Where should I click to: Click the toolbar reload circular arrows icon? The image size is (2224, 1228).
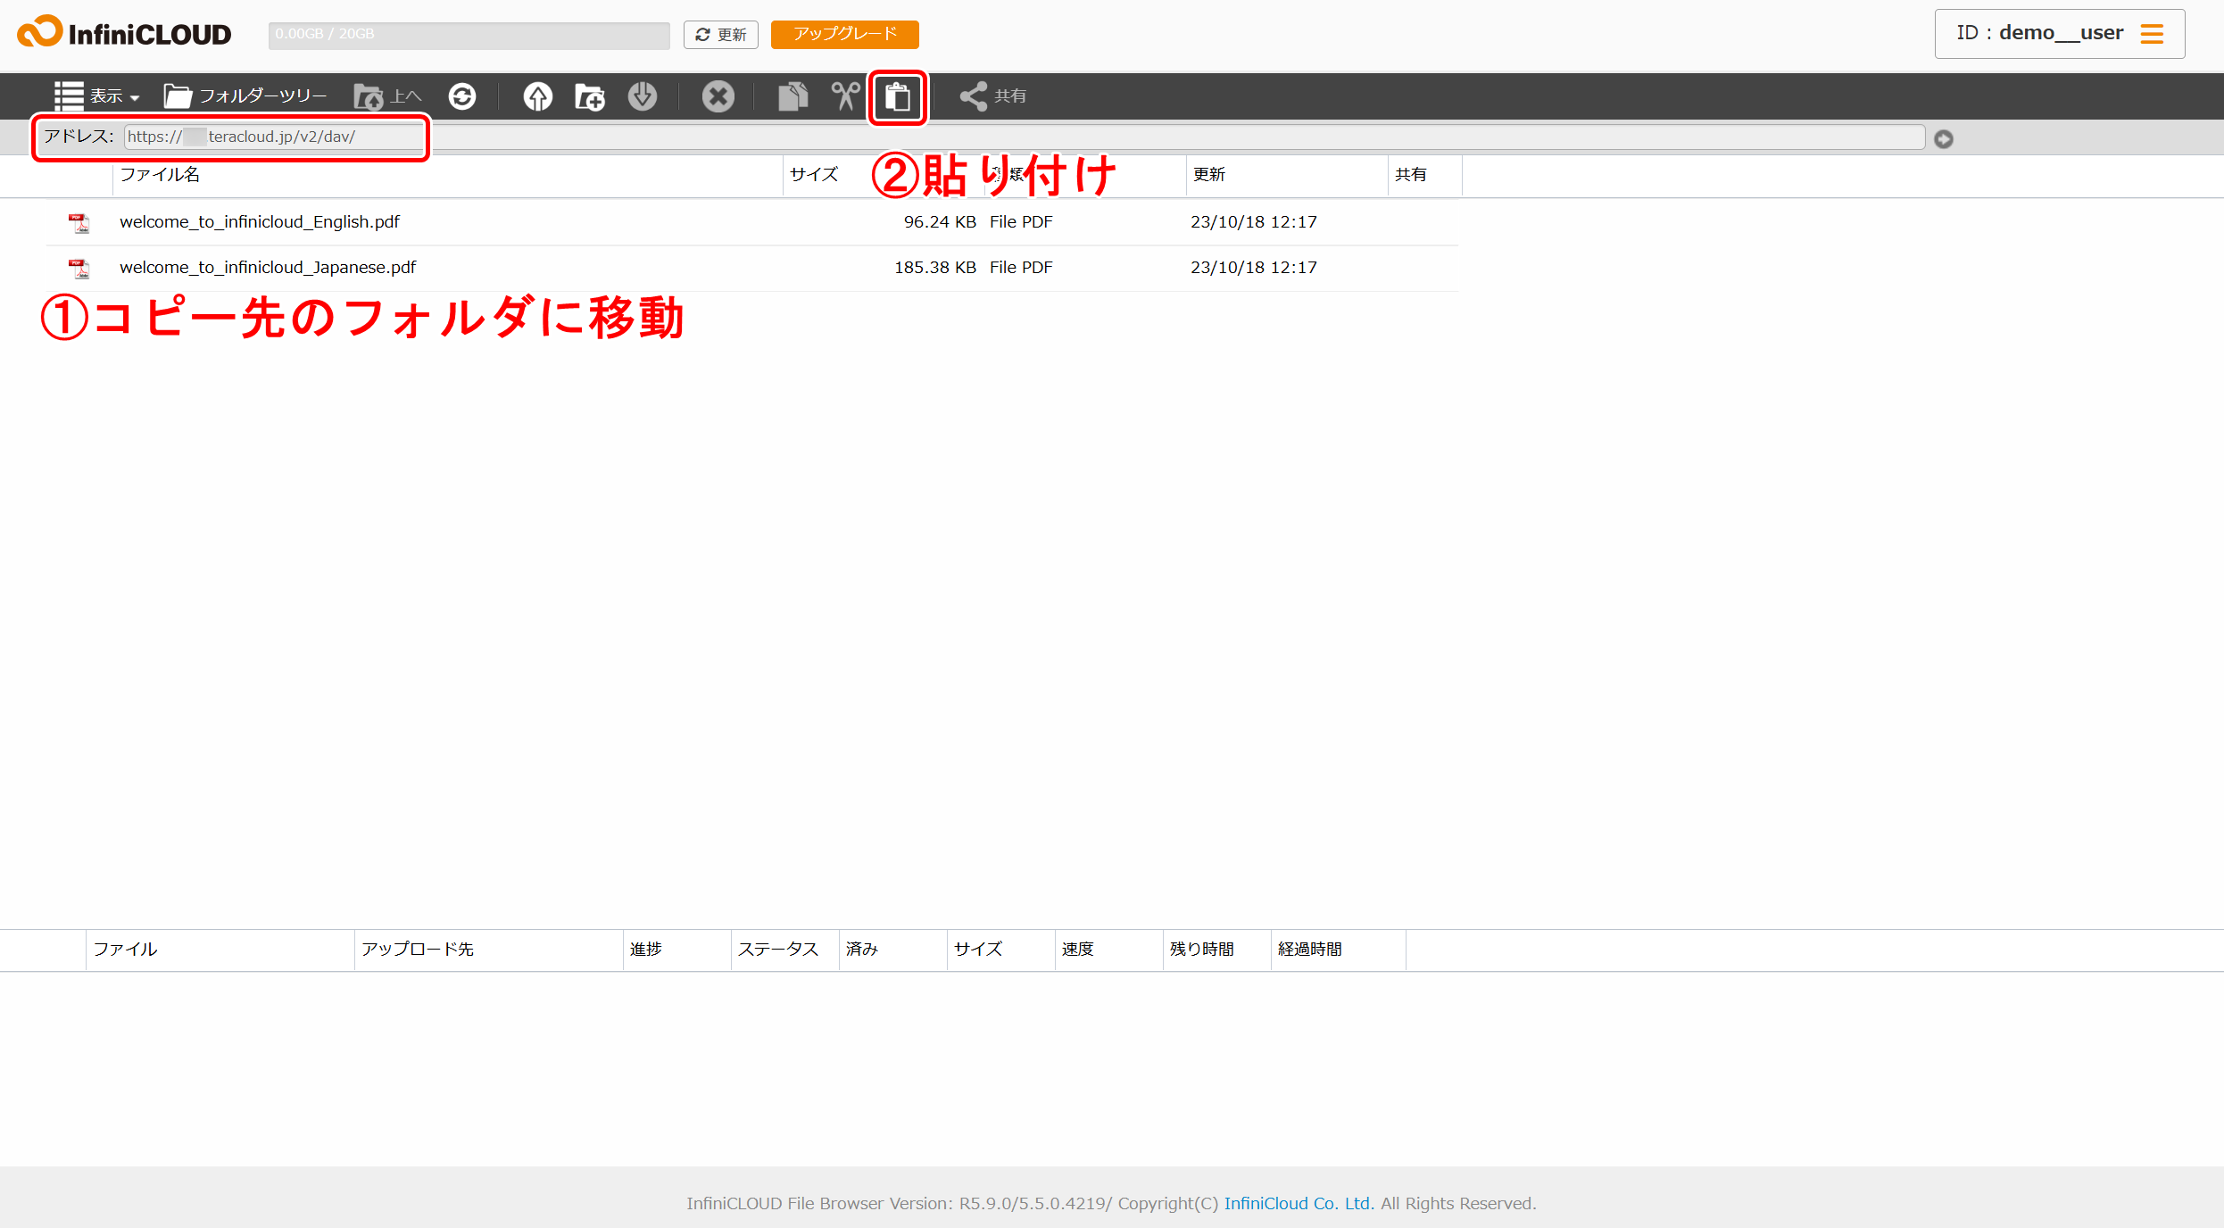462,96
